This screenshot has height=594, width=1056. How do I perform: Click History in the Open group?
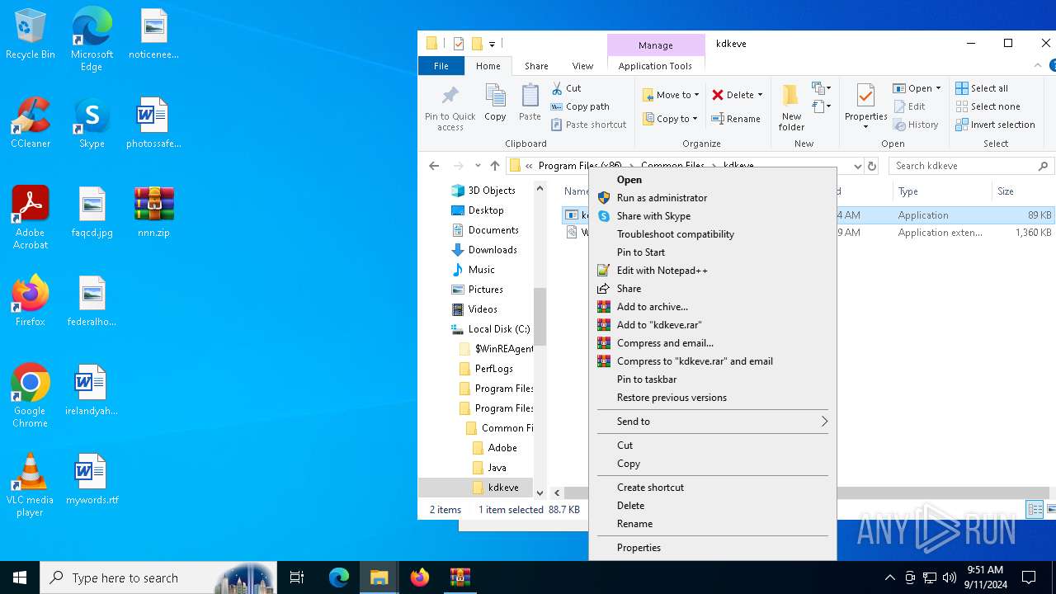click(916, 125)
